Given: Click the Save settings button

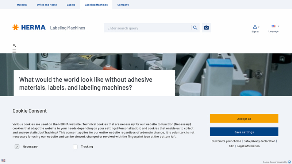Looking at the screenshot, I should (244, 132).
